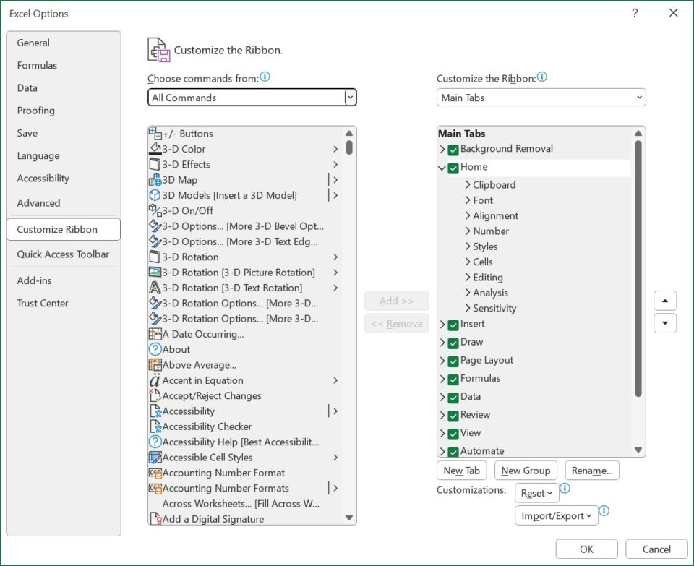Uncheck the Home tab checkbox
This screenshot has width=694, height=566.
click(453, 167)
